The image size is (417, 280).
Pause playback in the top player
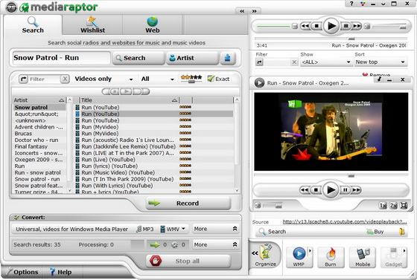click(346, 26)
